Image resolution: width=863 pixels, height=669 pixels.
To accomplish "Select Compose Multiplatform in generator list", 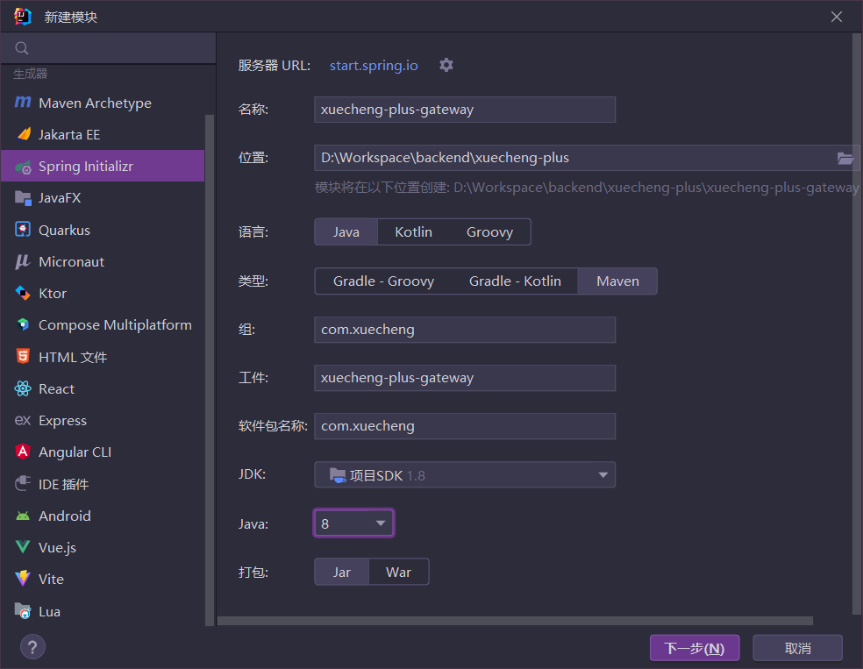I will [x=115, y=324].
